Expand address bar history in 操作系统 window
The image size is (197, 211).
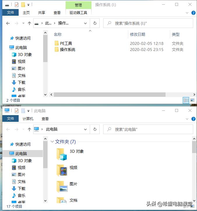85,23
